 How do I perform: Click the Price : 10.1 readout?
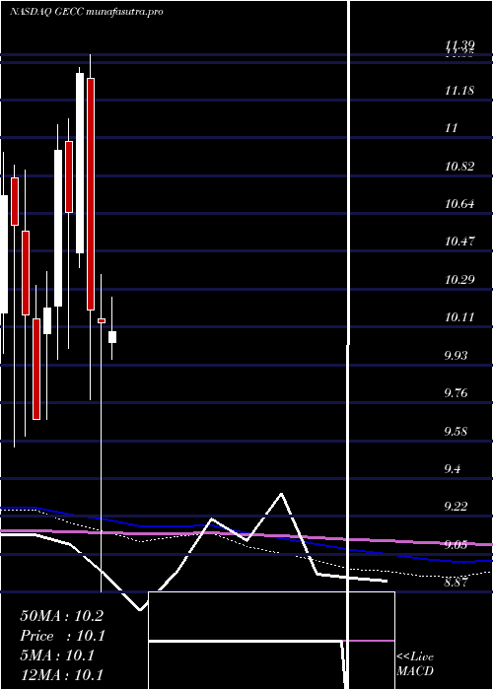(x=63, y=636)
